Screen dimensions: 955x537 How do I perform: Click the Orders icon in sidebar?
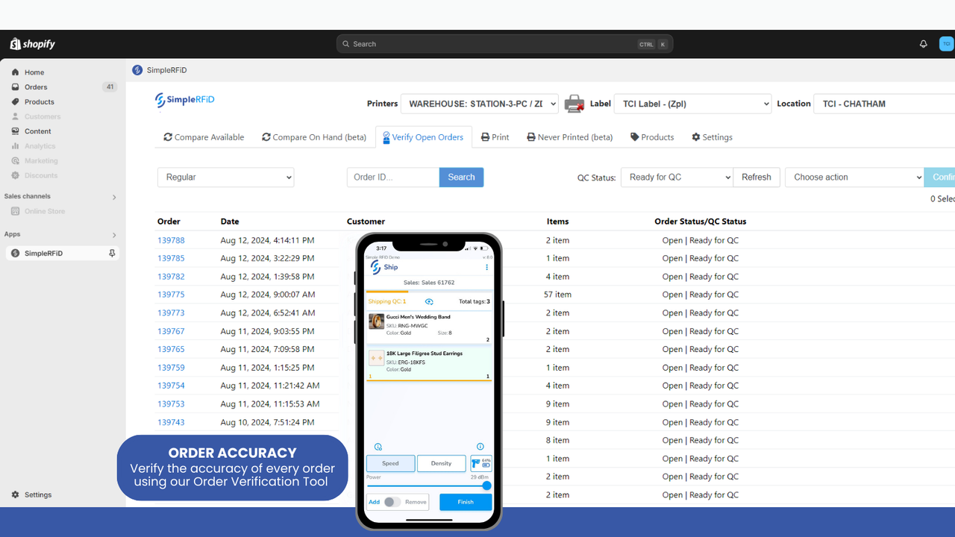(15, 87)
